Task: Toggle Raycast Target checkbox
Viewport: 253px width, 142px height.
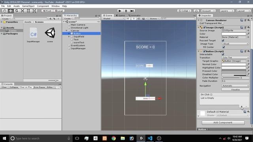Action: pos(223,40)
